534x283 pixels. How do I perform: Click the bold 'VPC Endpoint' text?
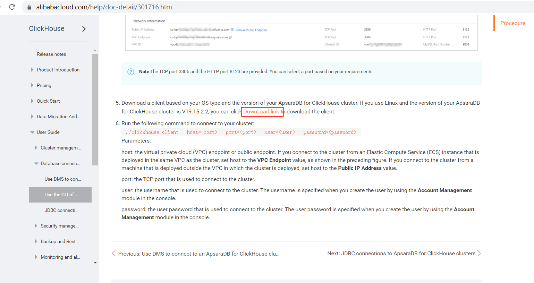(274, 160)
